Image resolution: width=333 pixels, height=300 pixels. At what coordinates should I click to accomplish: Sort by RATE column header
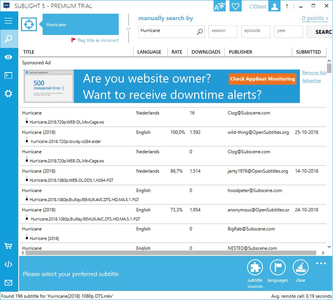point(177,52)
